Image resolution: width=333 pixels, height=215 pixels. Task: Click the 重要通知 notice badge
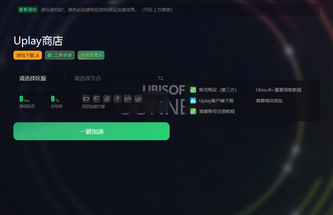[x=28, y=9]
